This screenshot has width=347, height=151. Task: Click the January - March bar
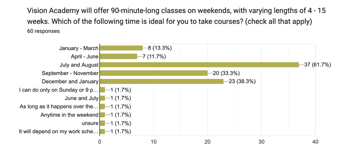point(121,48)
